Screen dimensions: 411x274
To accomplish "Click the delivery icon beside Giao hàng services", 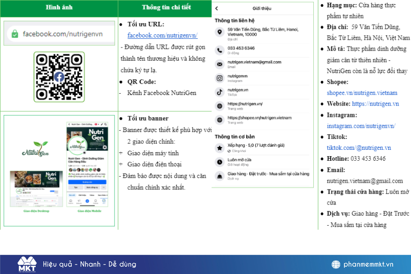I will [219, 175].
